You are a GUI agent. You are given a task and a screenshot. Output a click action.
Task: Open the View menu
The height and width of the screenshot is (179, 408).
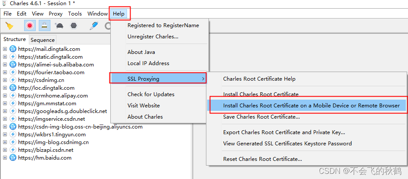[x=38, y=14]
